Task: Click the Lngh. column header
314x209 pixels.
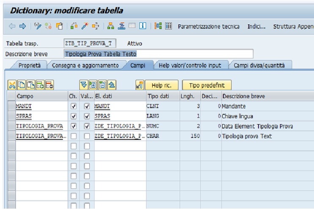Action: (190, 96)
